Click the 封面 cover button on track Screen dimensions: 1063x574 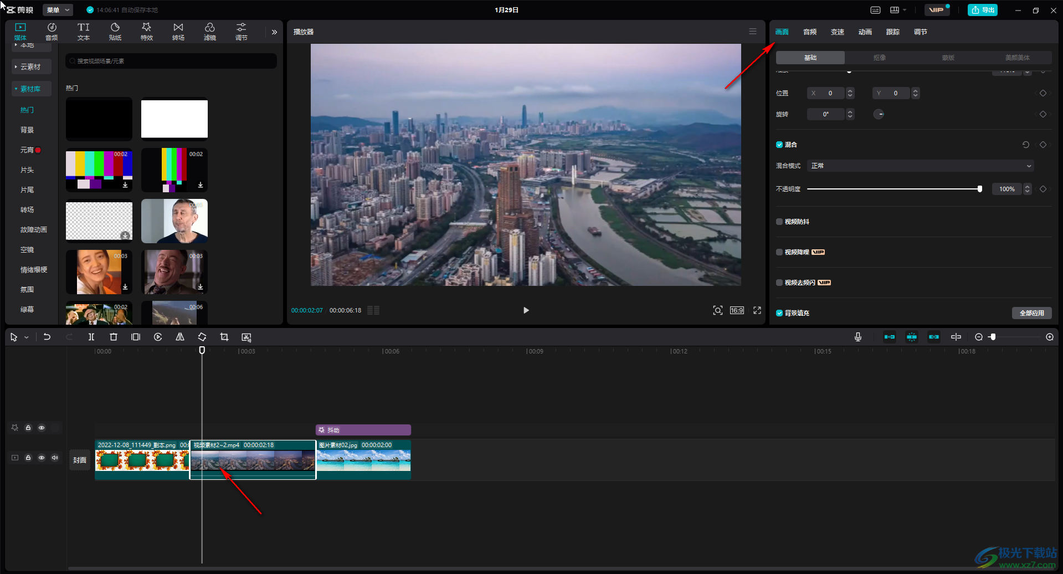[x=80, y=460]
